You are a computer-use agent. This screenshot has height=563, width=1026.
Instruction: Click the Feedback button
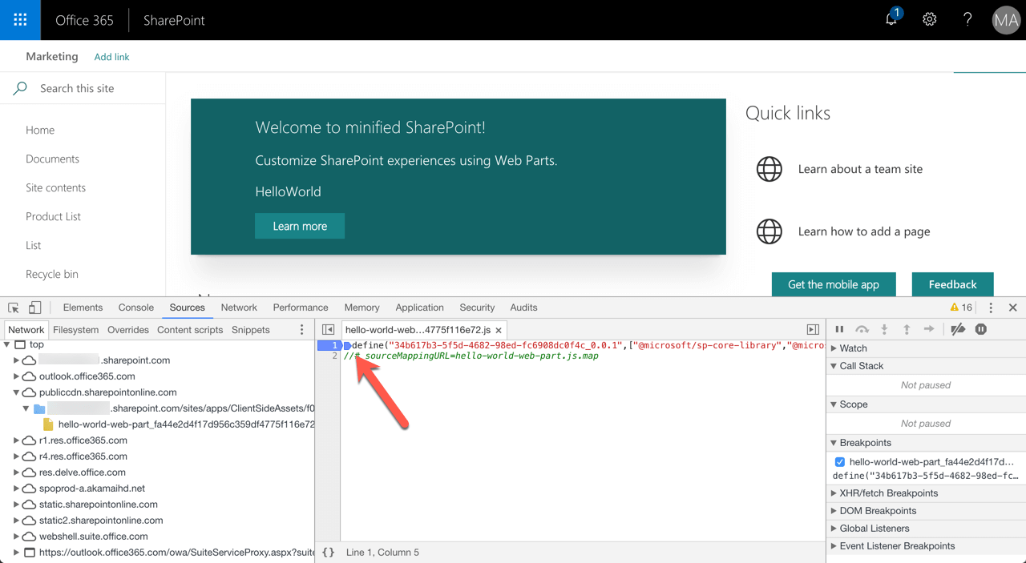pyautogui.click(x=953, y=284)
